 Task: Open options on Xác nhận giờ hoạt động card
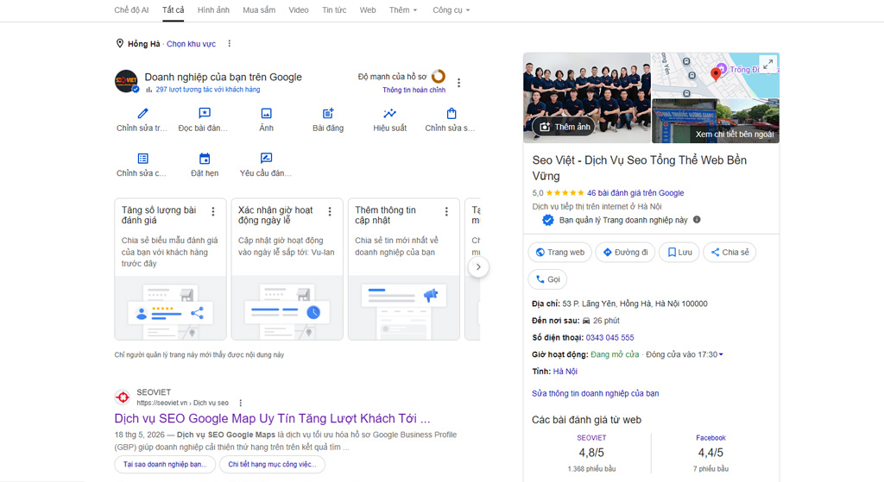[x=330, y=212]
